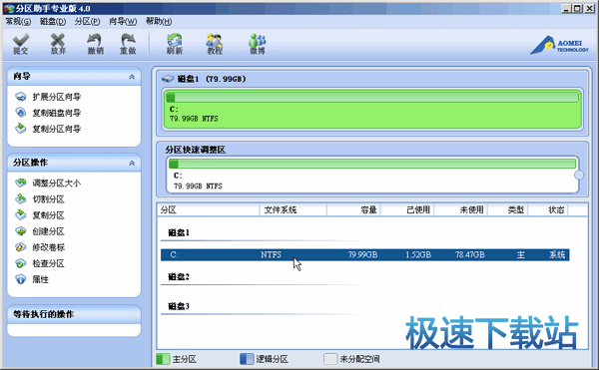
Task: Click the 创建分区 icon
Action: tap(21, 231)
